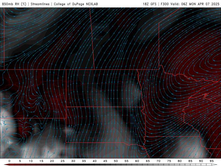
Task: Pick the colorbar value "30"
Action: (x=73, y=161)
